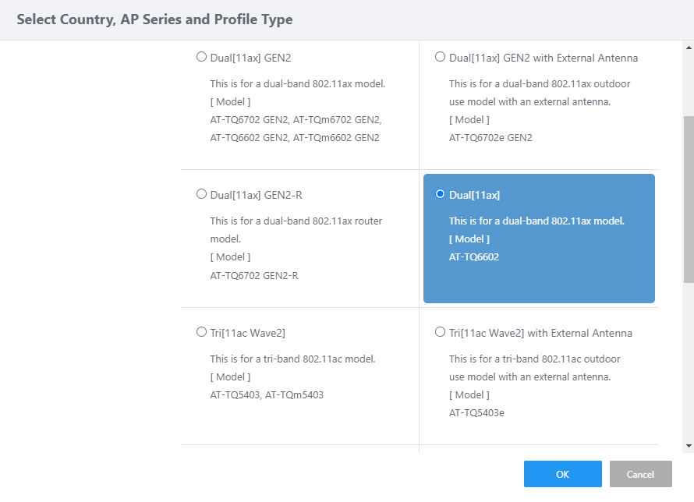The height and width of the screenshot is (502, 694).
Task: Click the "Select Country, AP Series" dialog title
Action: click(154, 19)
